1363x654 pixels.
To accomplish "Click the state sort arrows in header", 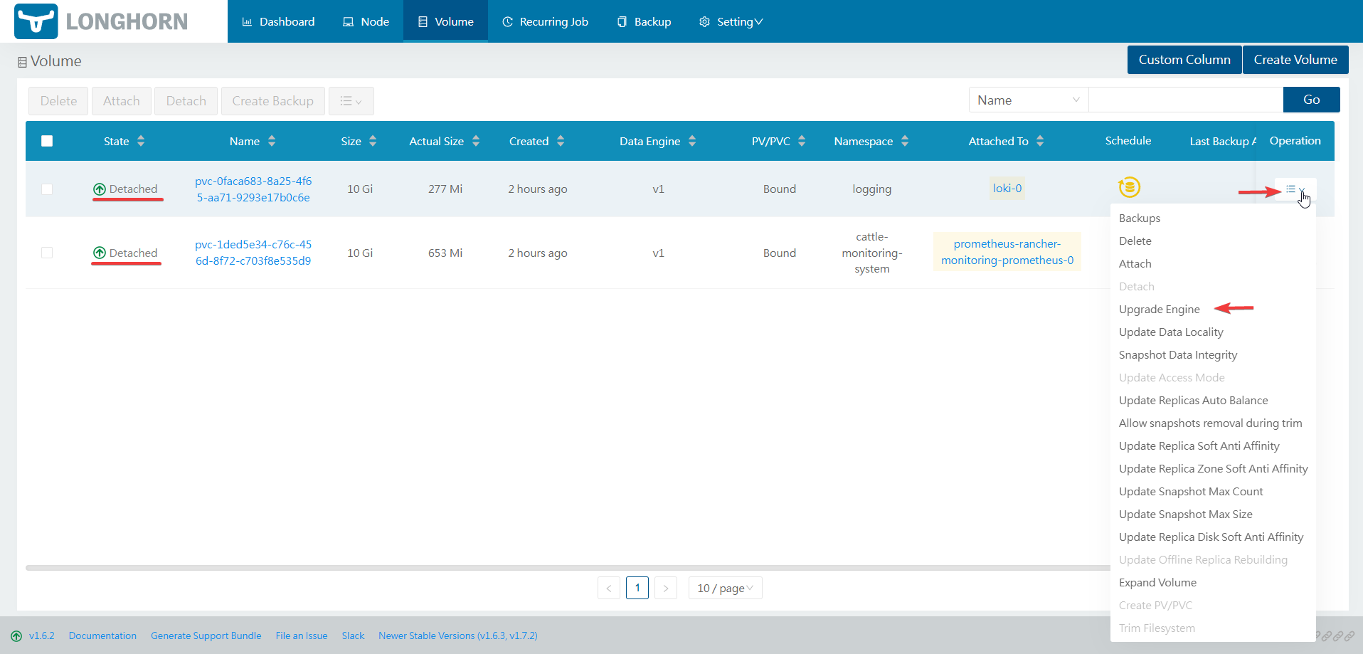I will click(x=141, y=141).
